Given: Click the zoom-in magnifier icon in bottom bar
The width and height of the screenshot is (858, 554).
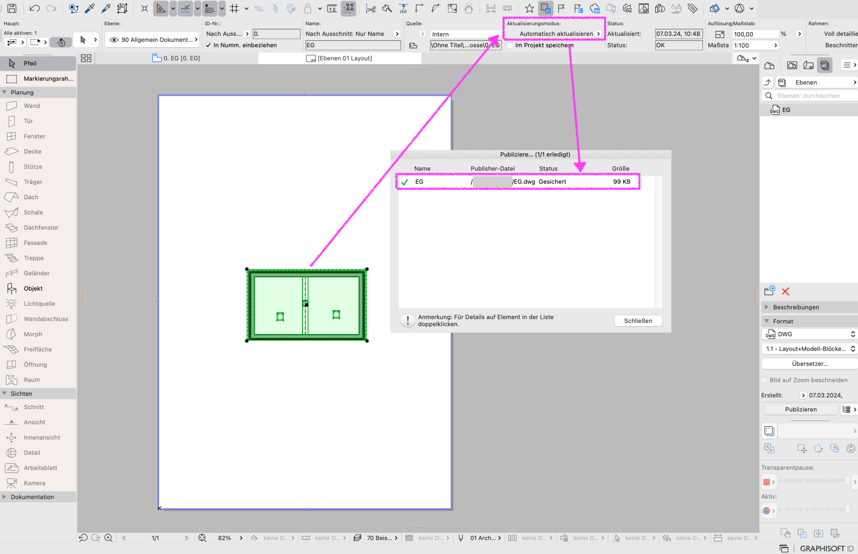Looking at the screenshot, I should click(108, 538).
